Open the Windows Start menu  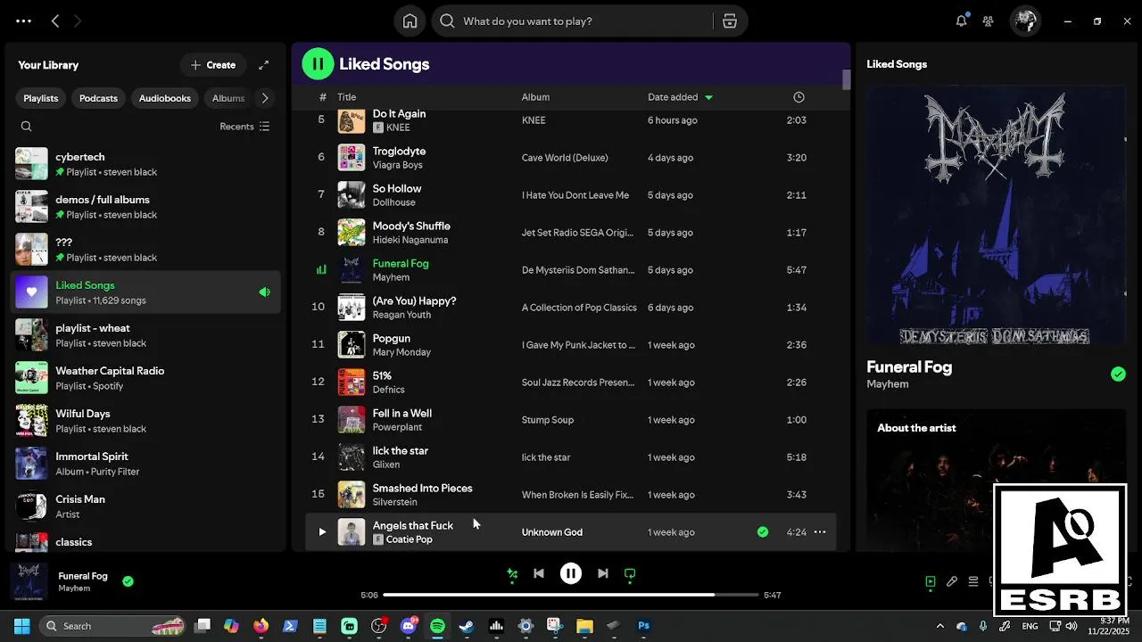tap(22, 626)
